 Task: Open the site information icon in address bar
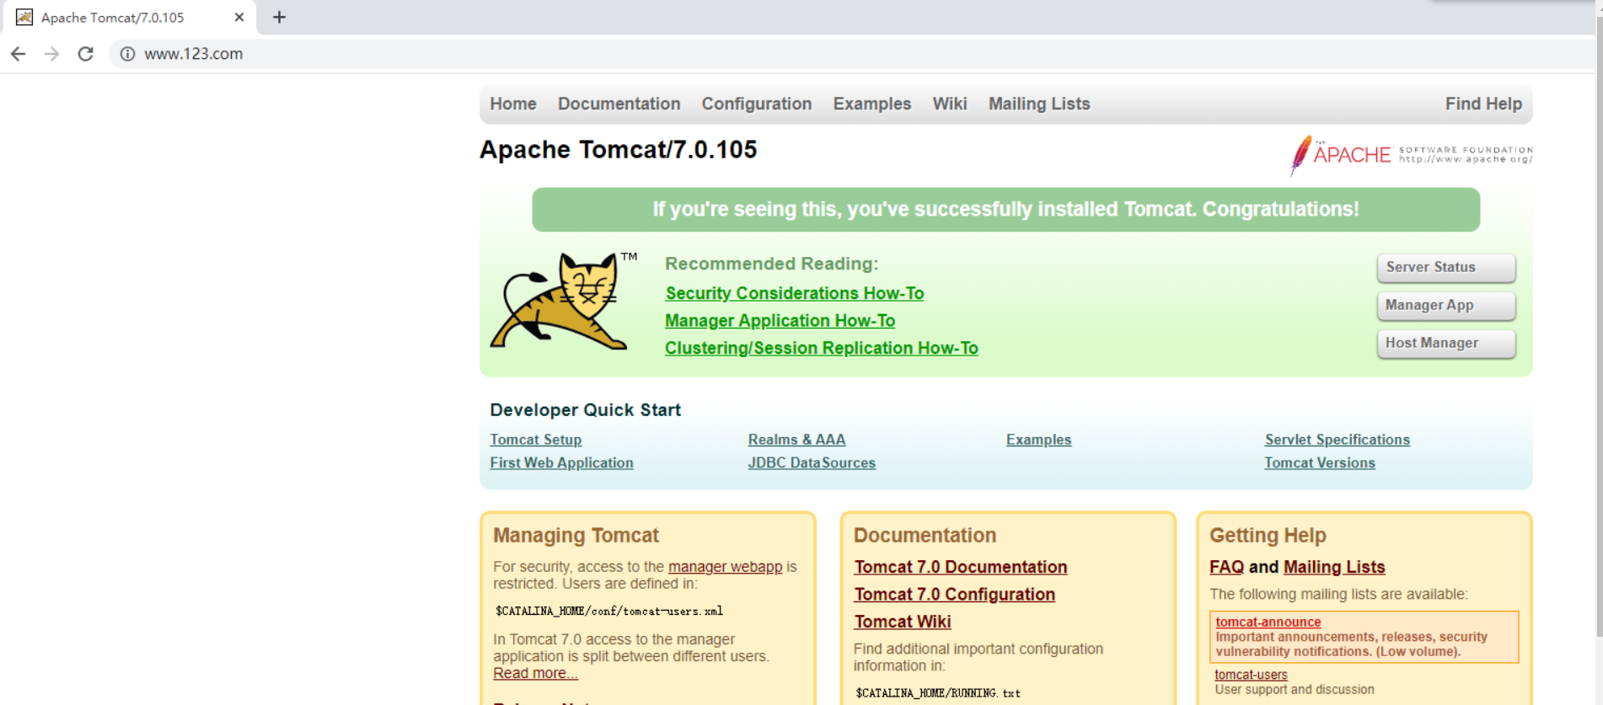tap(127, 54)
